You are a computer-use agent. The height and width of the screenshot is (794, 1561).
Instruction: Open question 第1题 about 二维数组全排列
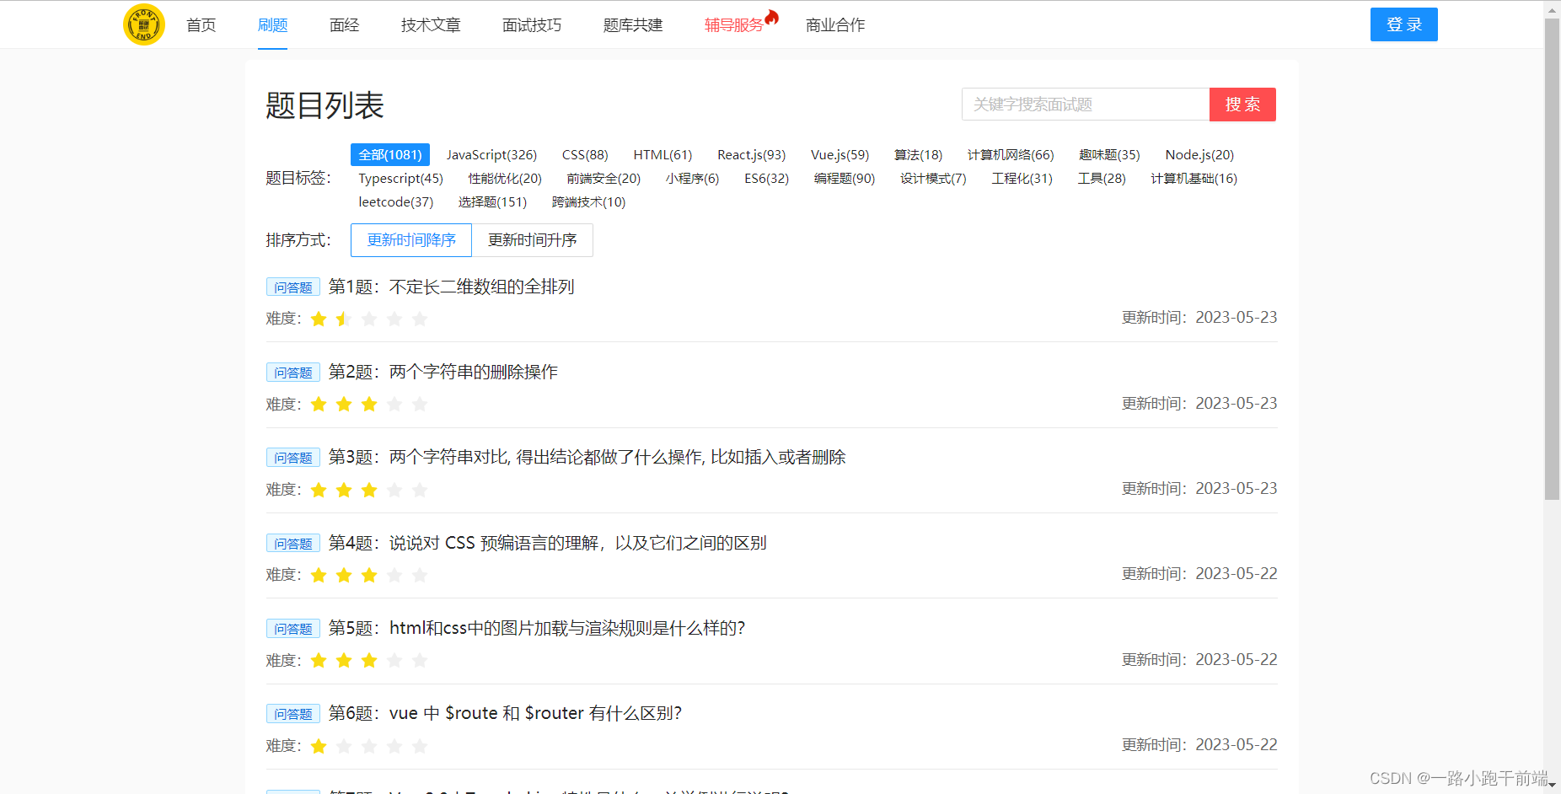(481, 287)
